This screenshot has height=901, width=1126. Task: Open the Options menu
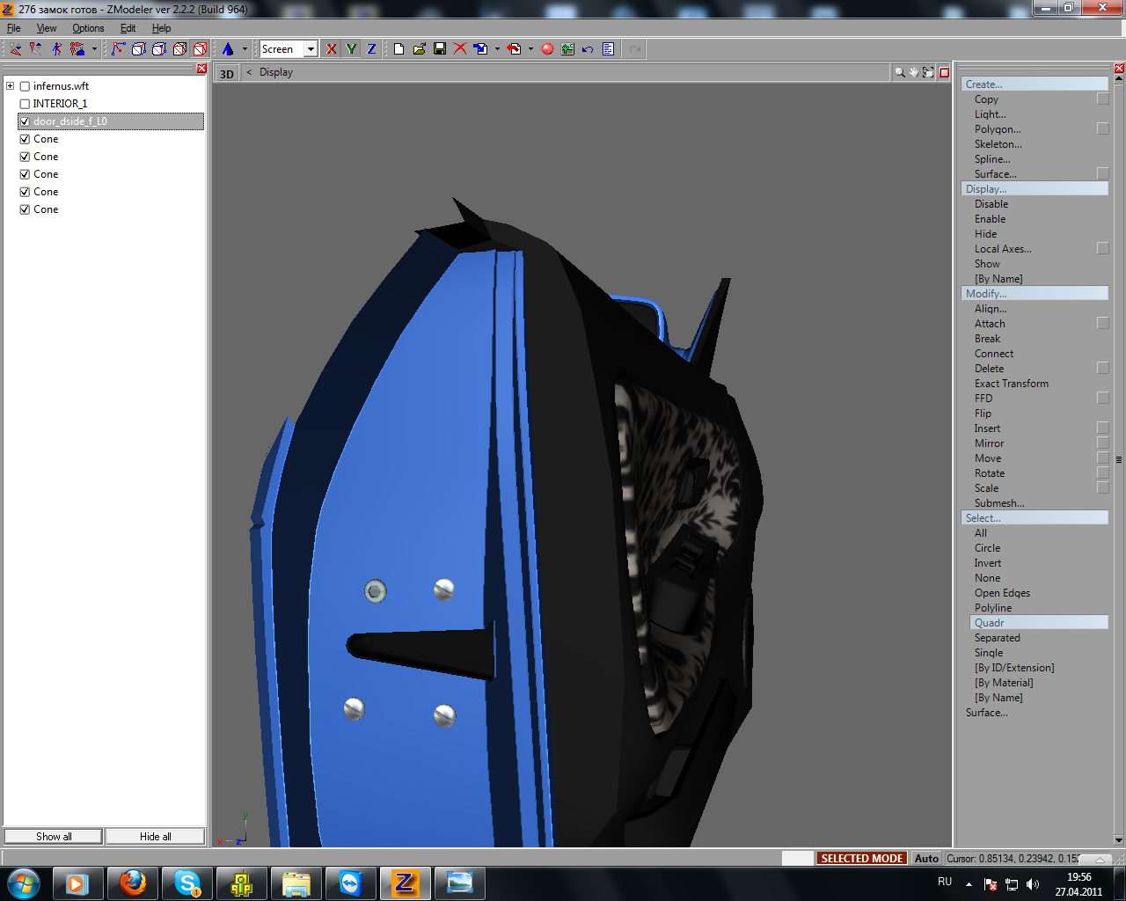[x=88, y=28]
